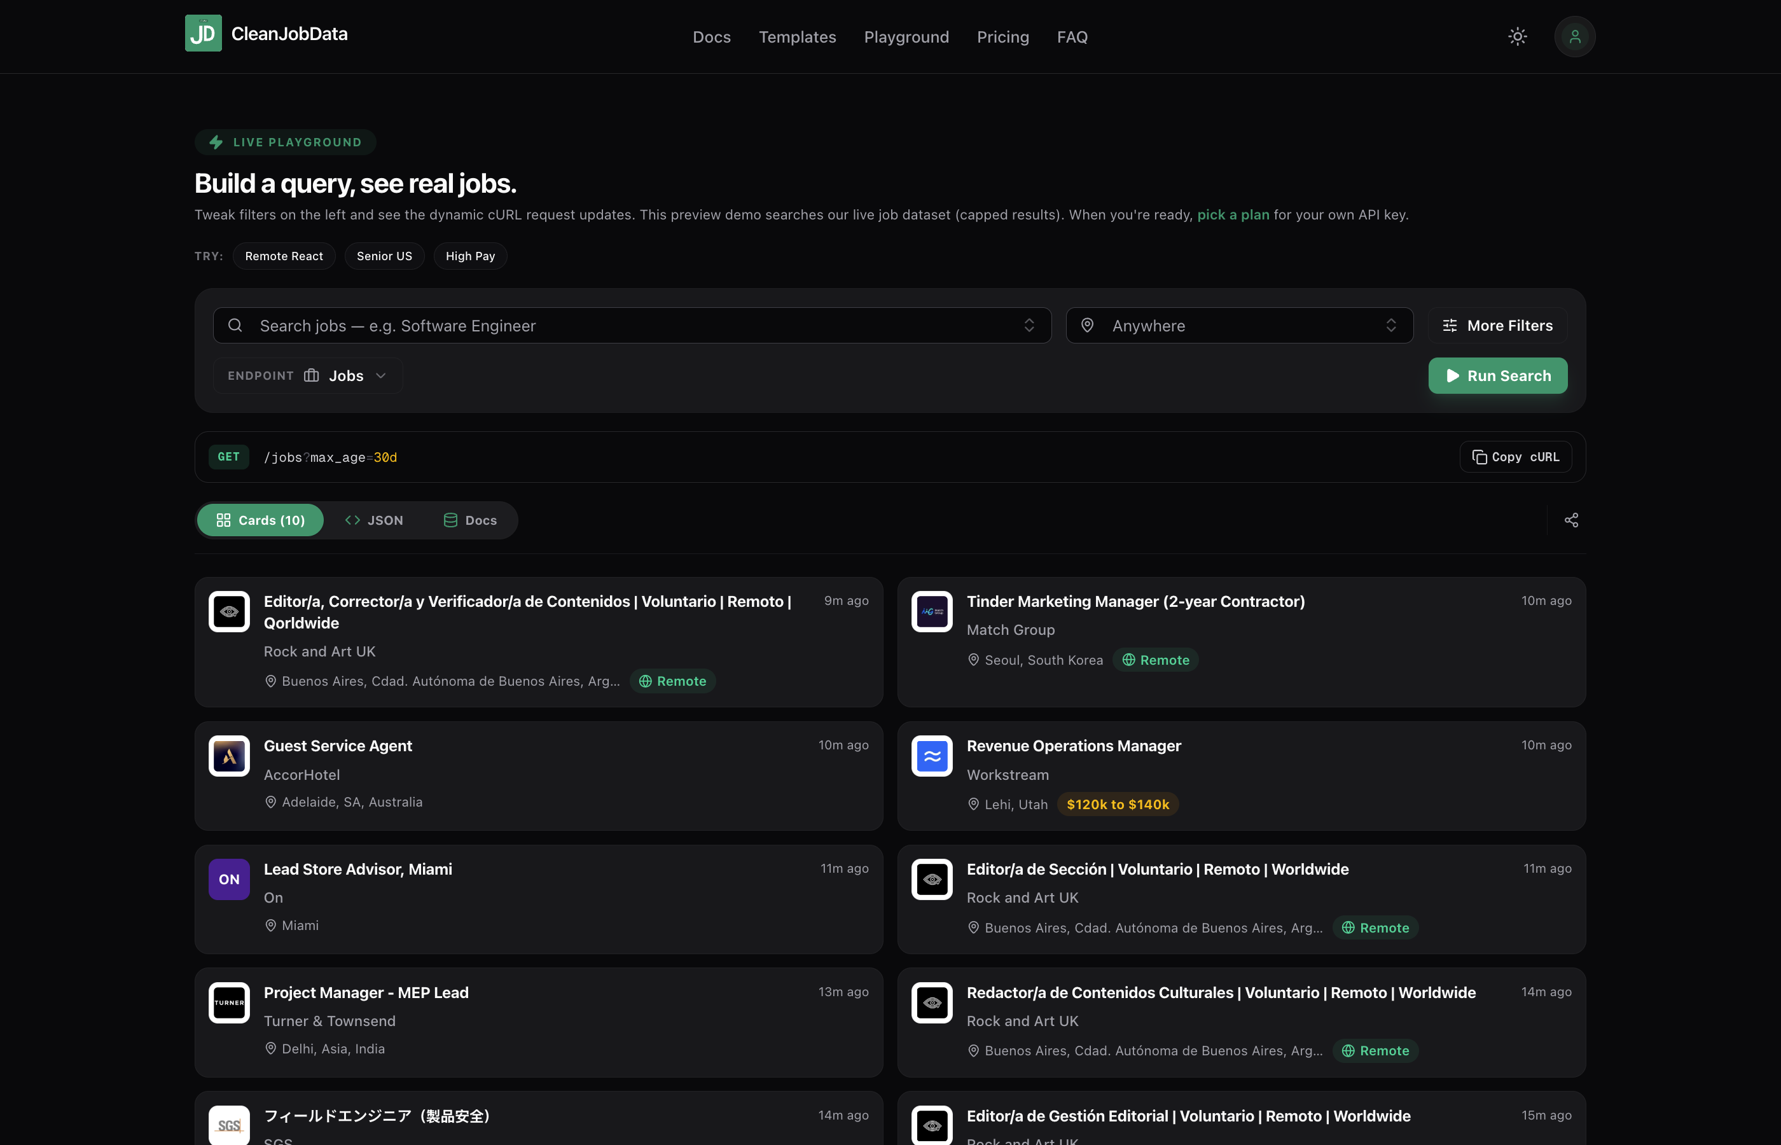
Task: Click the location pin icon next to Delhi, Asia, India
Action: coord(270,1049)
